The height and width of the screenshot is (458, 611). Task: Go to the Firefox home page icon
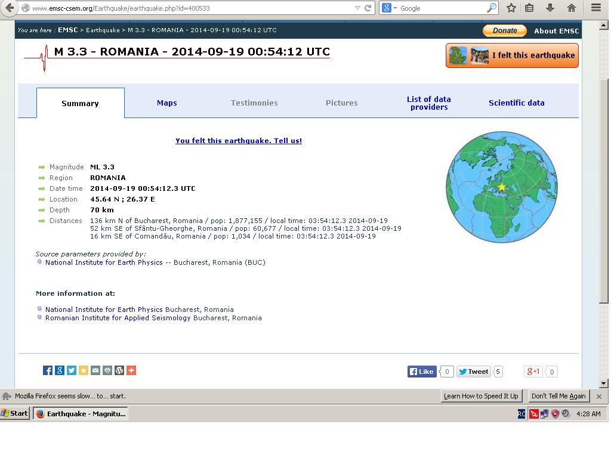click(x=571, y=8)
